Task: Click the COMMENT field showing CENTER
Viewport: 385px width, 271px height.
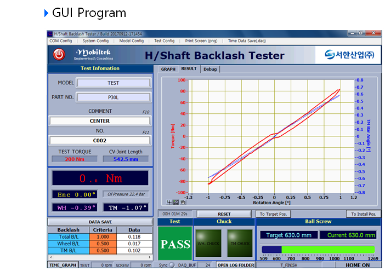Action: tap(100, 121)
